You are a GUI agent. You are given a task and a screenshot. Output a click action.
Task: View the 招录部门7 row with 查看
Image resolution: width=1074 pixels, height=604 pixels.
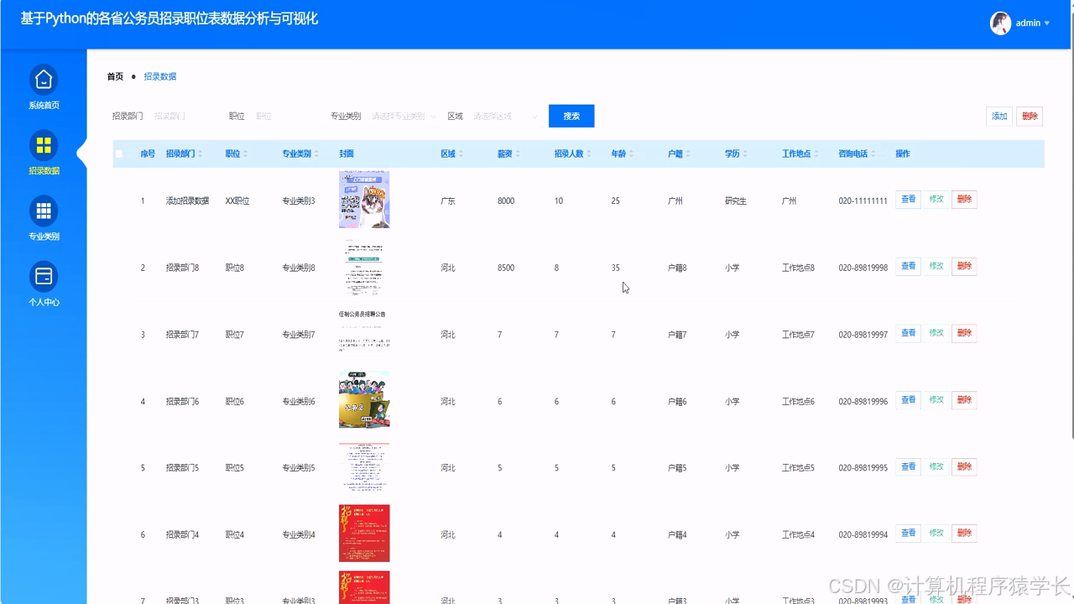(x=909, y=333)
